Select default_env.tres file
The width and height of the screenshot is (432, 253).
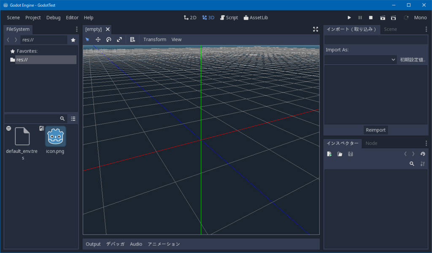click(x=22, y=143)
